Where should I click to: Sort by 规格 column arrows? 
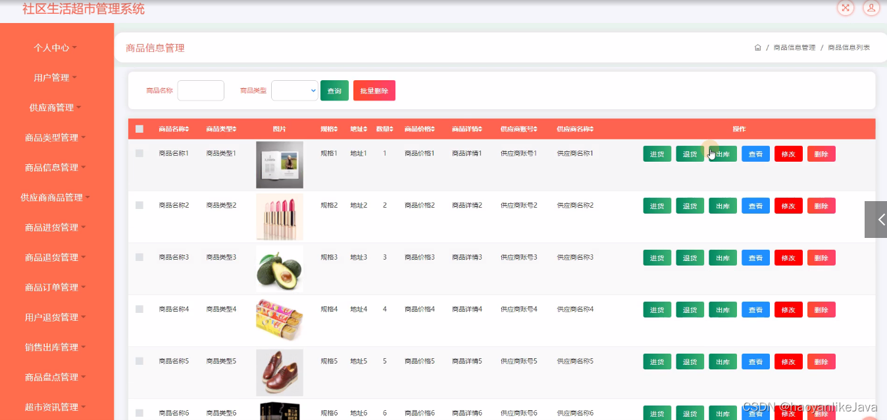click(336, 129)
